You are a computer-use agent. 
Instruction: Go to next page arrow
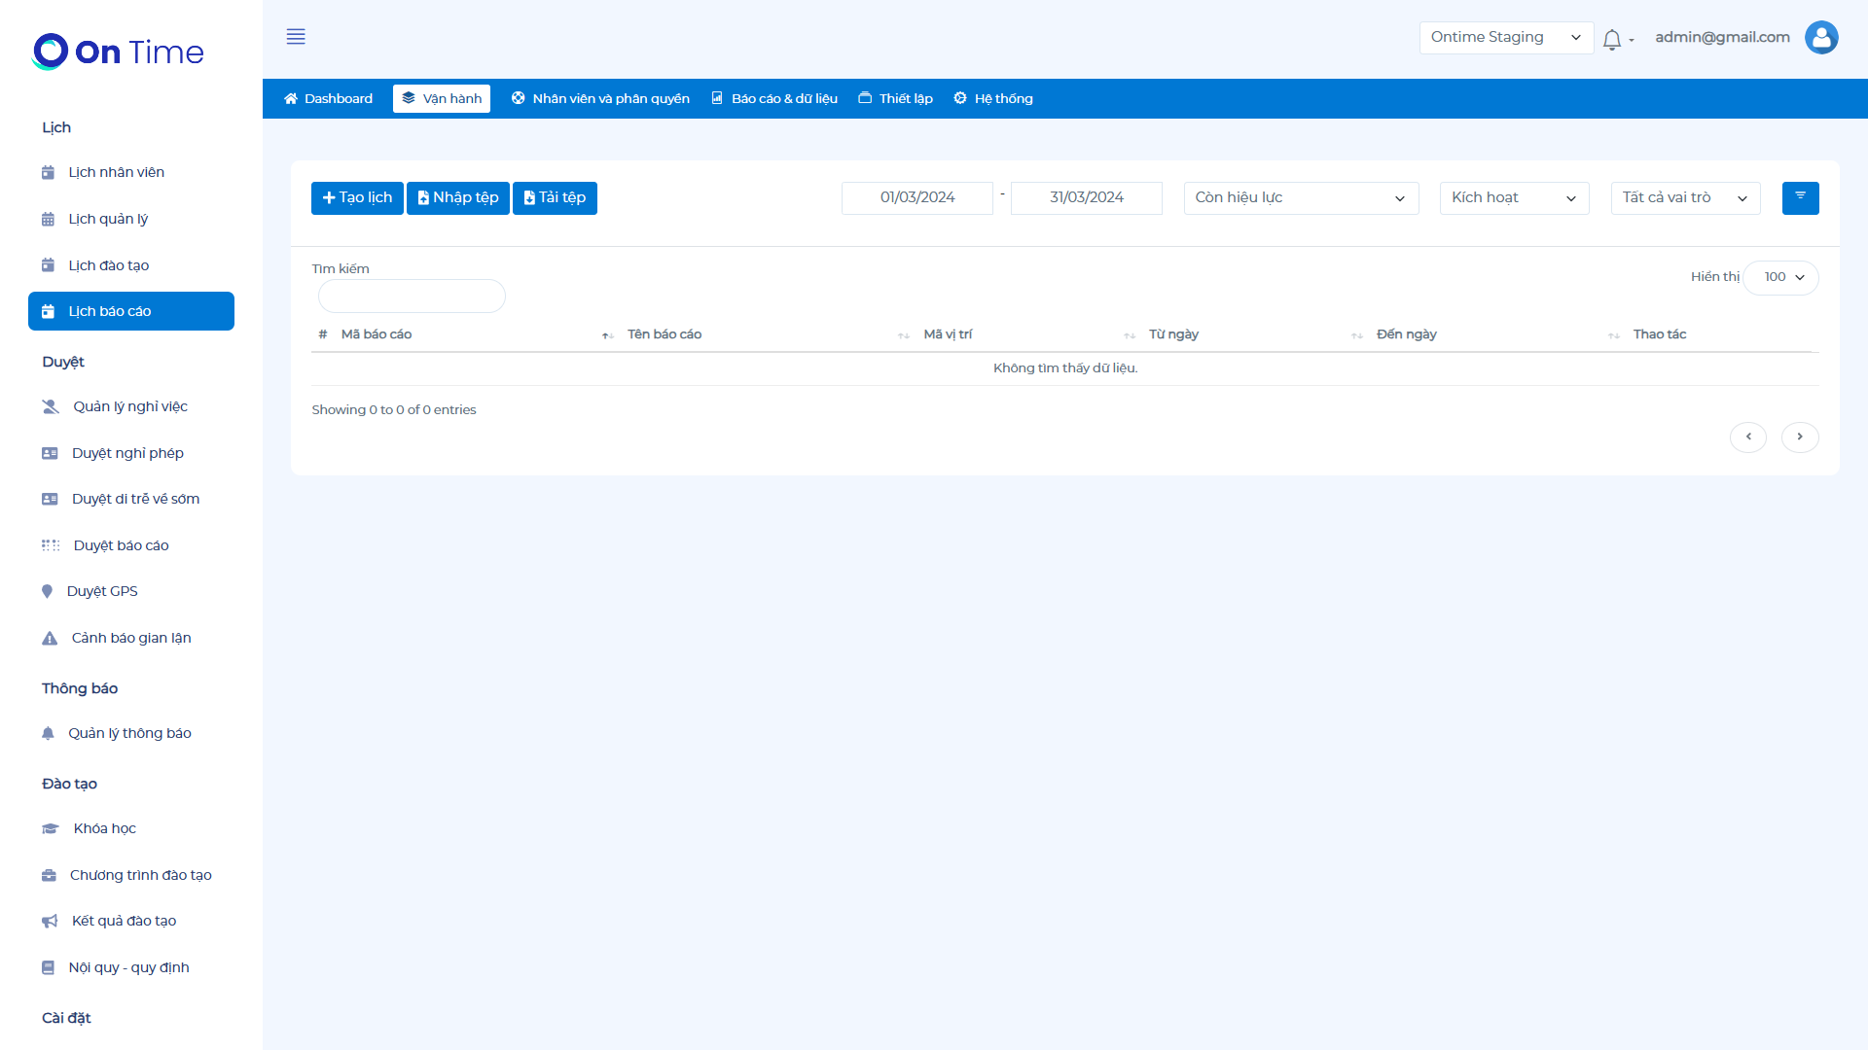coord(1799,437)
